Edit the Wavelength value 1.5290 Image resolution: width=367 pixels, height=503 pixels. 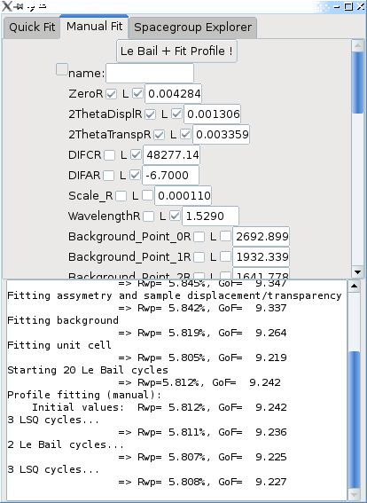point(211,216)
